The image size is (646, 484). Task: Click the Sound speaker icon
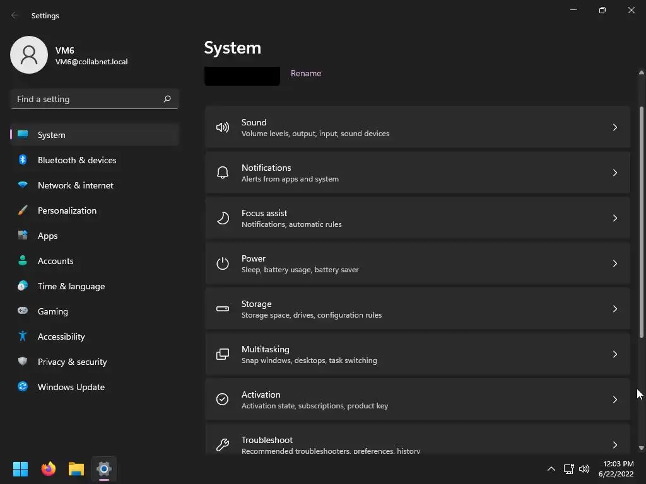[x=222, y=127]
